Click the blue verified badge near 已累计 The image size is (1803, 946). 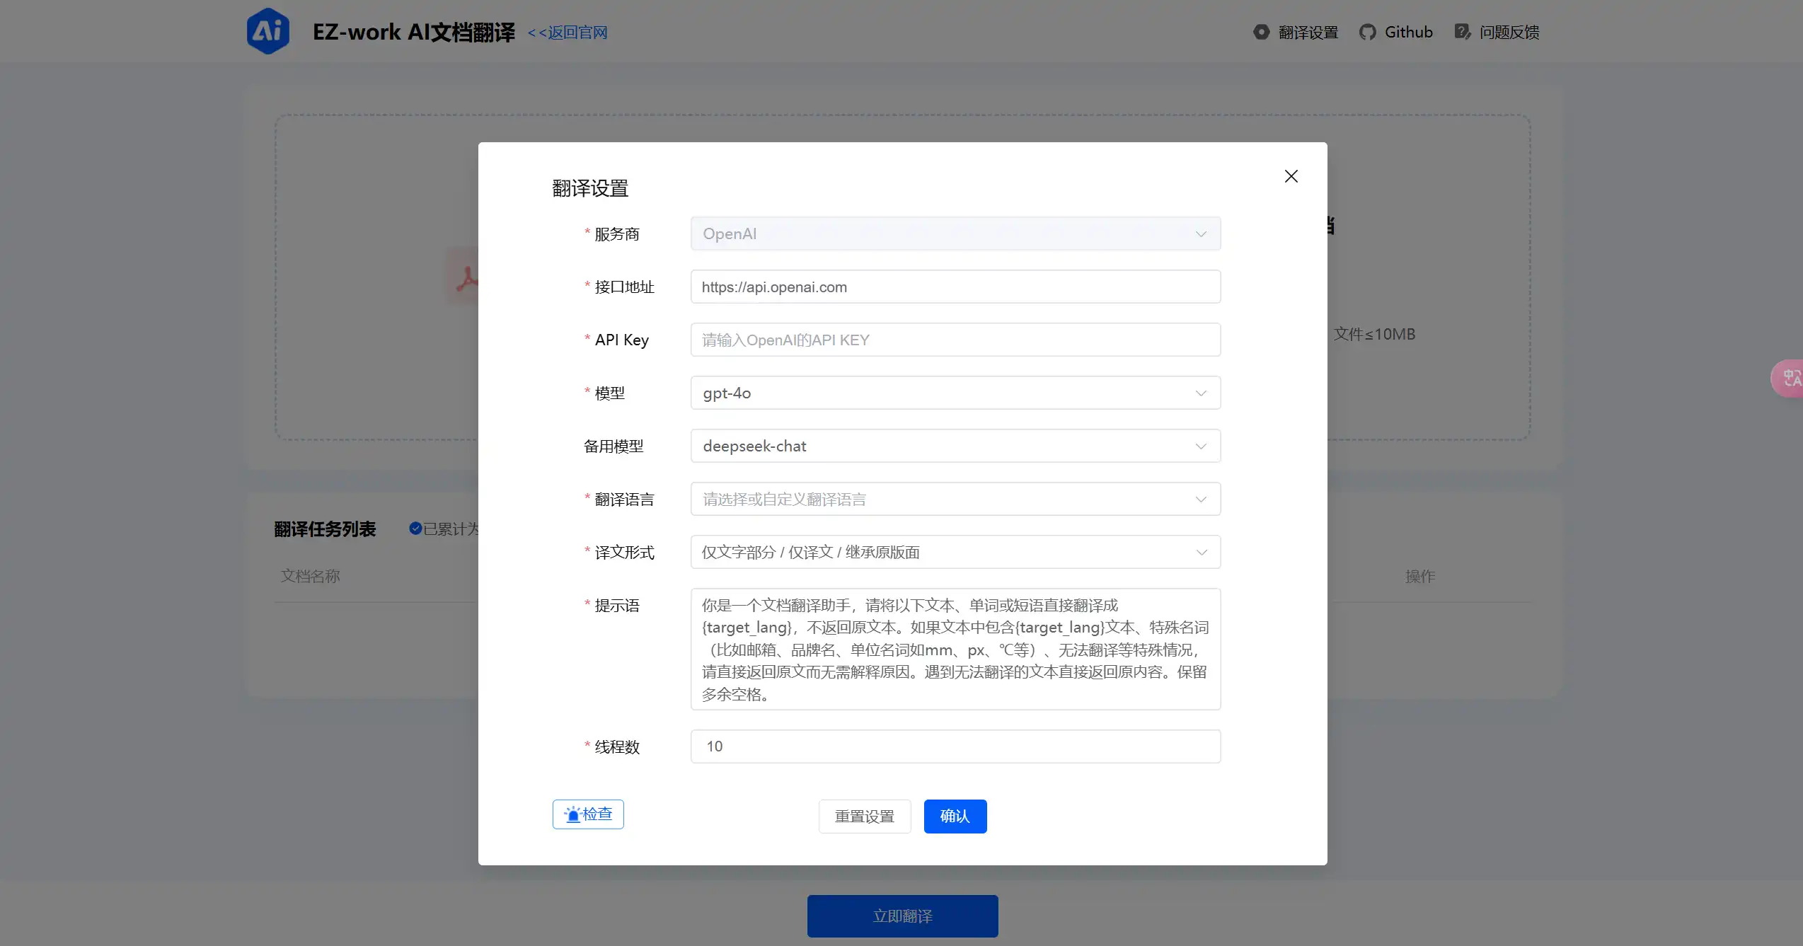[415, 529]
